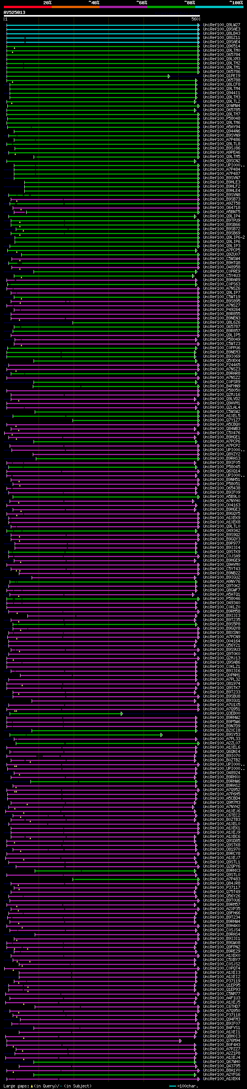Select hit label UniRef100_O65788
The image size is (247, 1089).
click(x=222, y=81)
